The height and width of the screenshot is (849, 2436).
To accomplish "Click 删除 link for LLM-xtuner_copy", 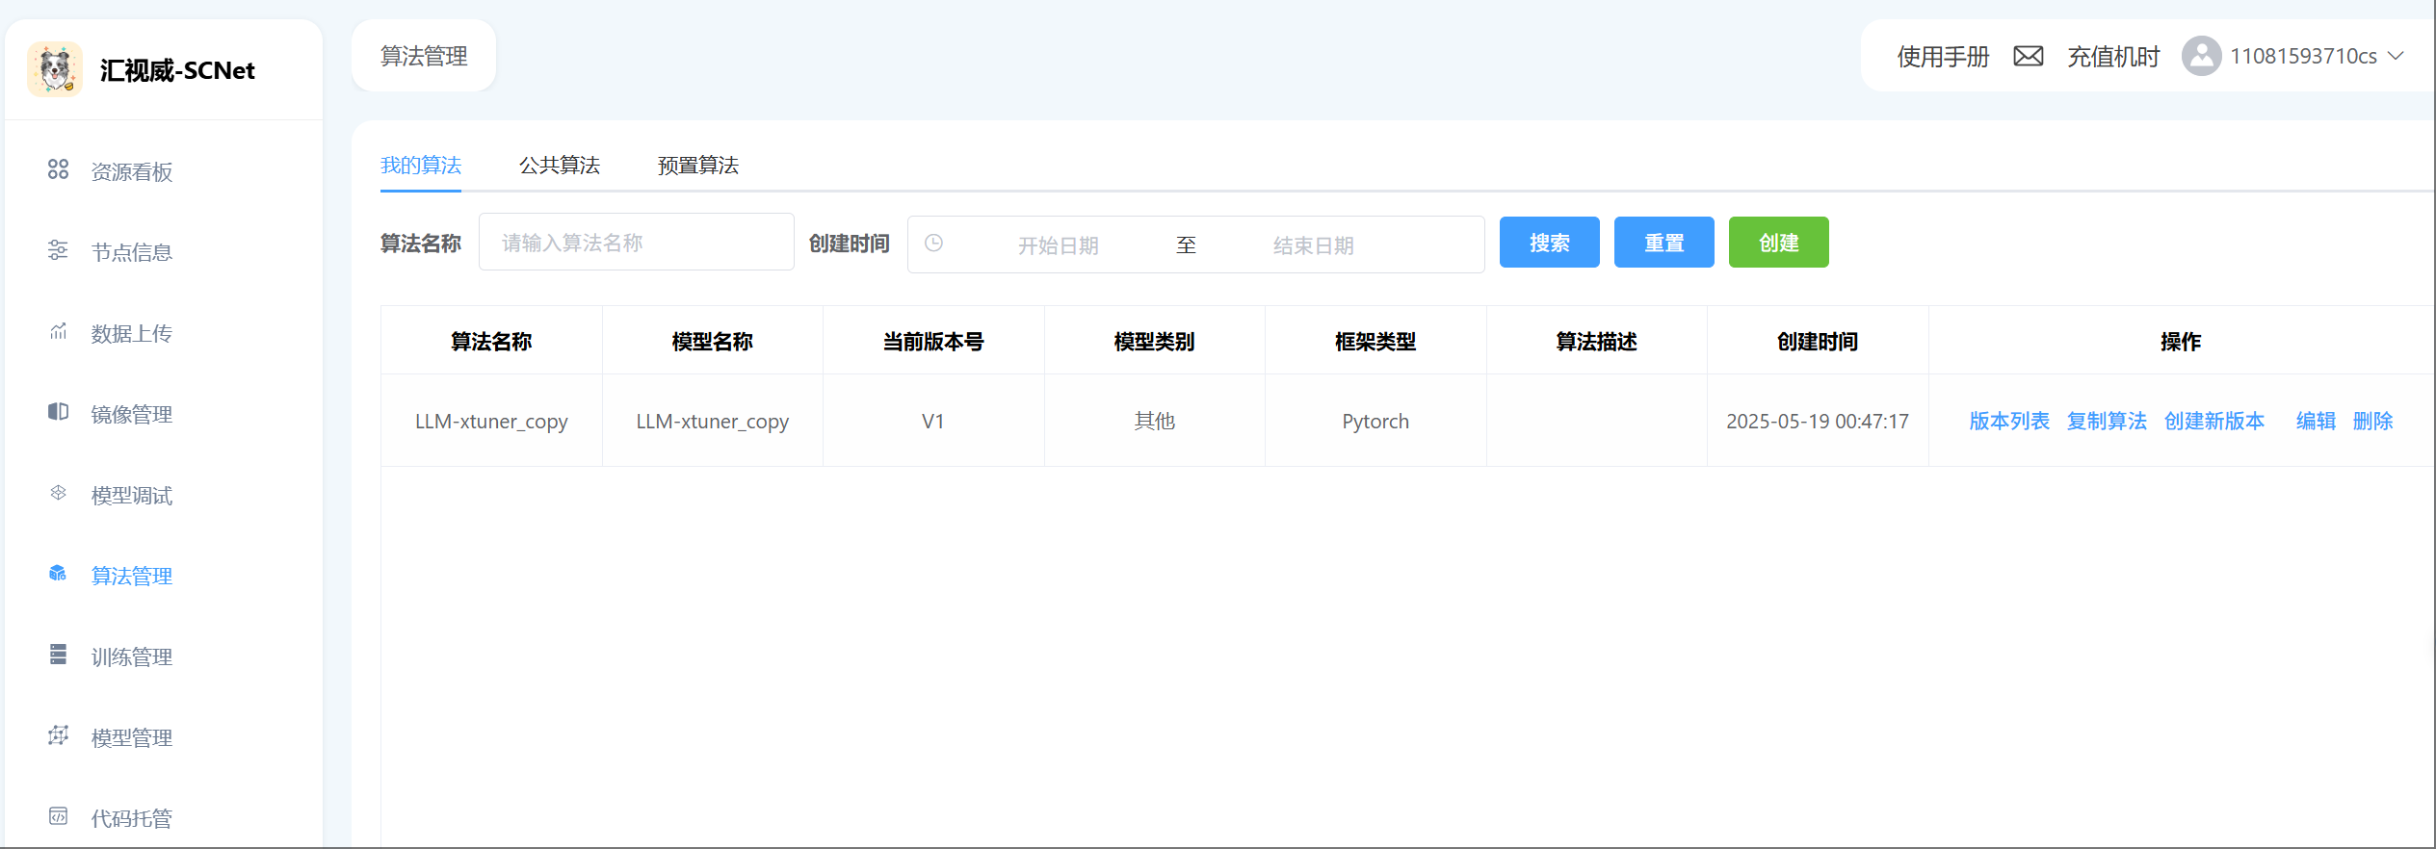I will pyautogui.click(x=2372, y=422).
